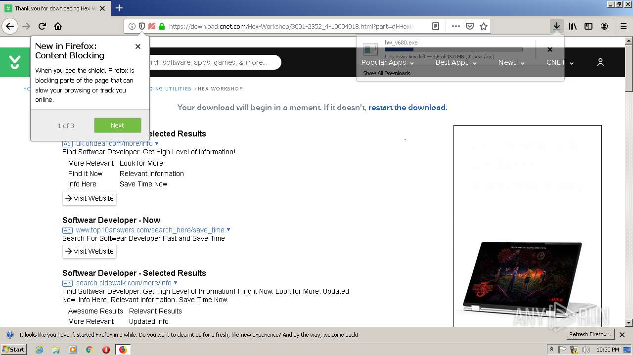Open the downloads arrow button
Viewport: 633px width, 356px height.
556,26
